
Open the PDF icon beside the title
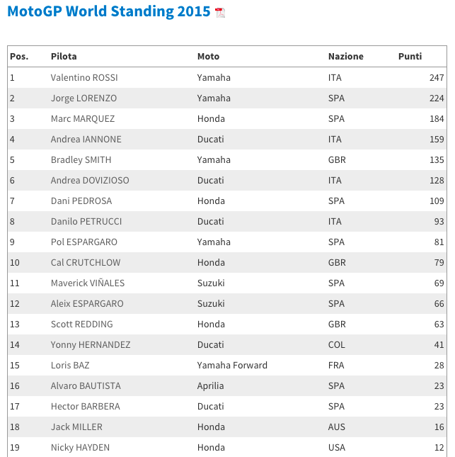(x=220, y=13)
